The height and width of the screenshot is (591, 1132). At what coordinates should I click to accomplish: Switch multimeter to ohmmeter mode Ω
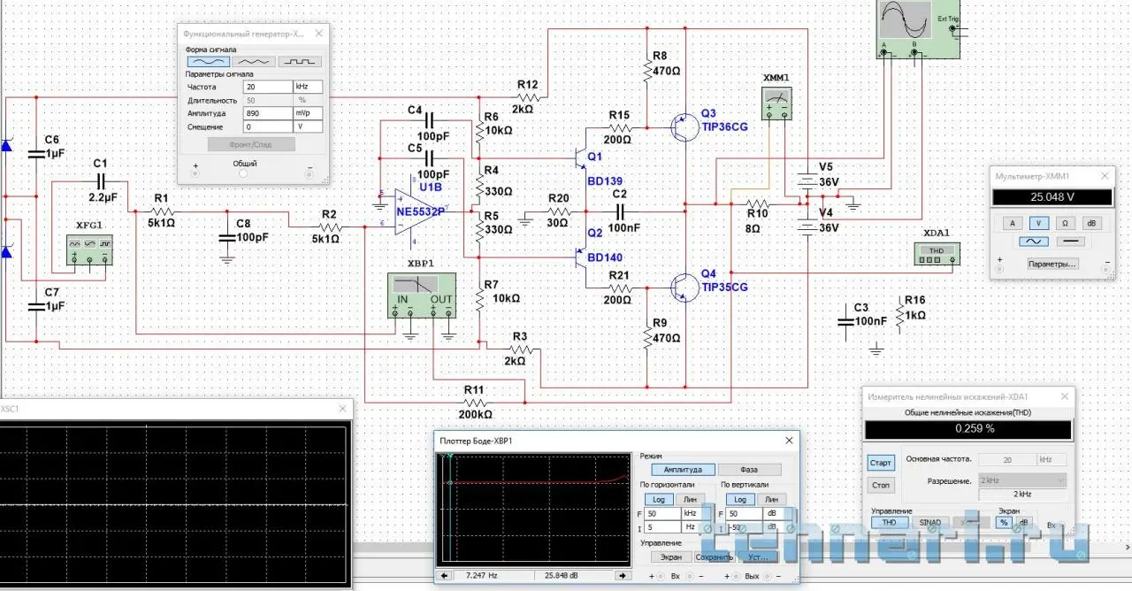1067,221
